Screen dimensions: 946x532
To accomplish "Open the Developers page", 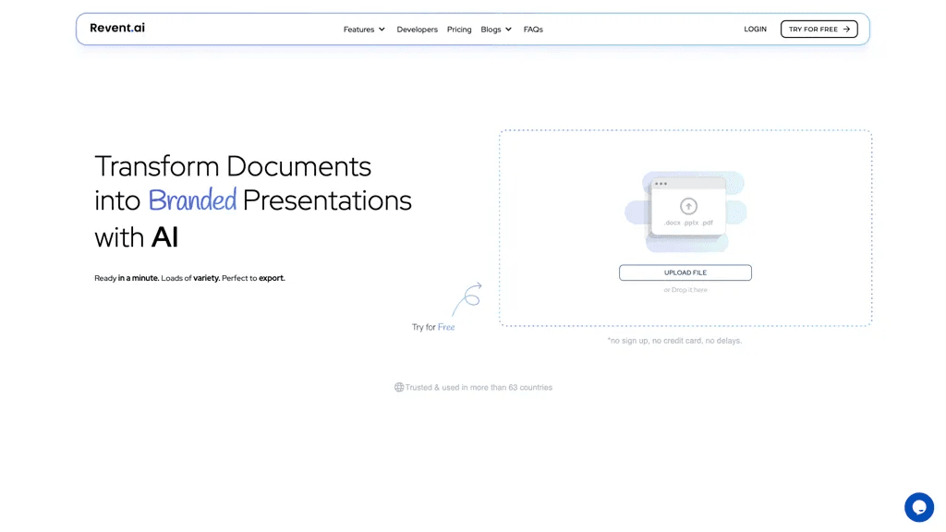I will (417, 29).
